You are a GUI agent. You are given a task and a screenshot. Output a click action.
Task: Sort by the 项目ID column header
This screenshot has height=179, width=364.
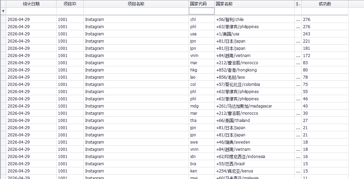click(70, 4)
